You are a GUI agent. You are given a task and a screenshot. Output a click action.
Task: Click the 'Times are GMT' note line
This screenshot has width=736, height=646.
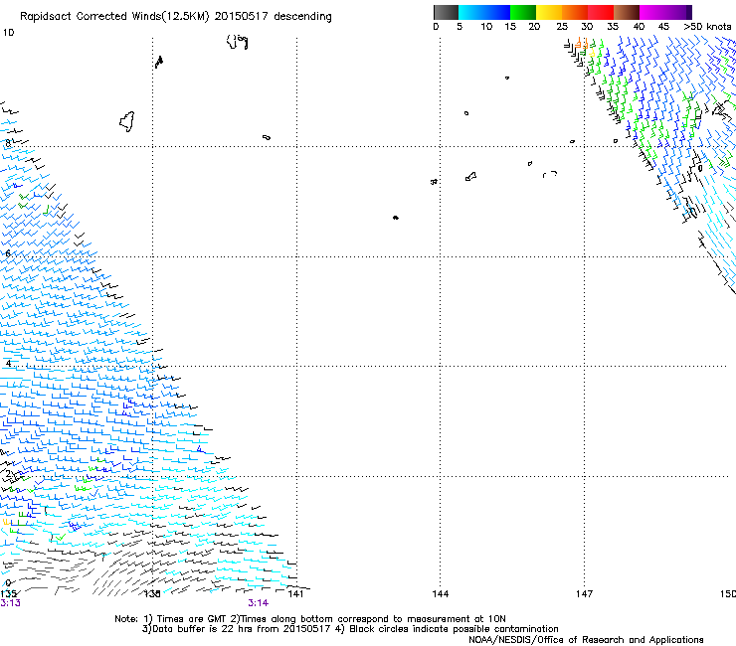[x=310, y=619]
